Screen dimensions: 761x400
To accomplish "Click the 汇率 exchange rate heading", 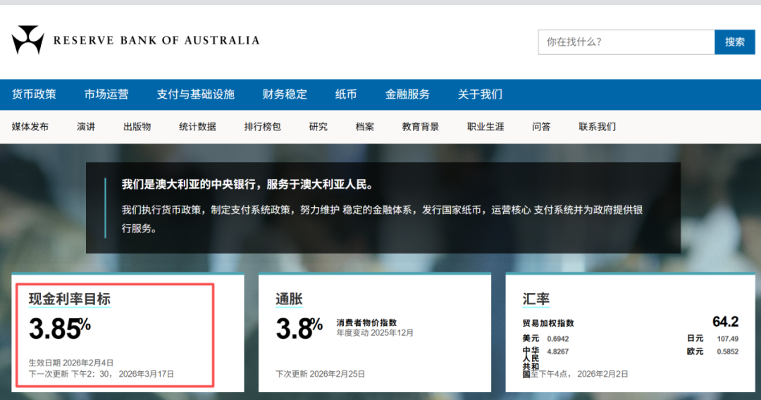I will [x=536, y=299].
